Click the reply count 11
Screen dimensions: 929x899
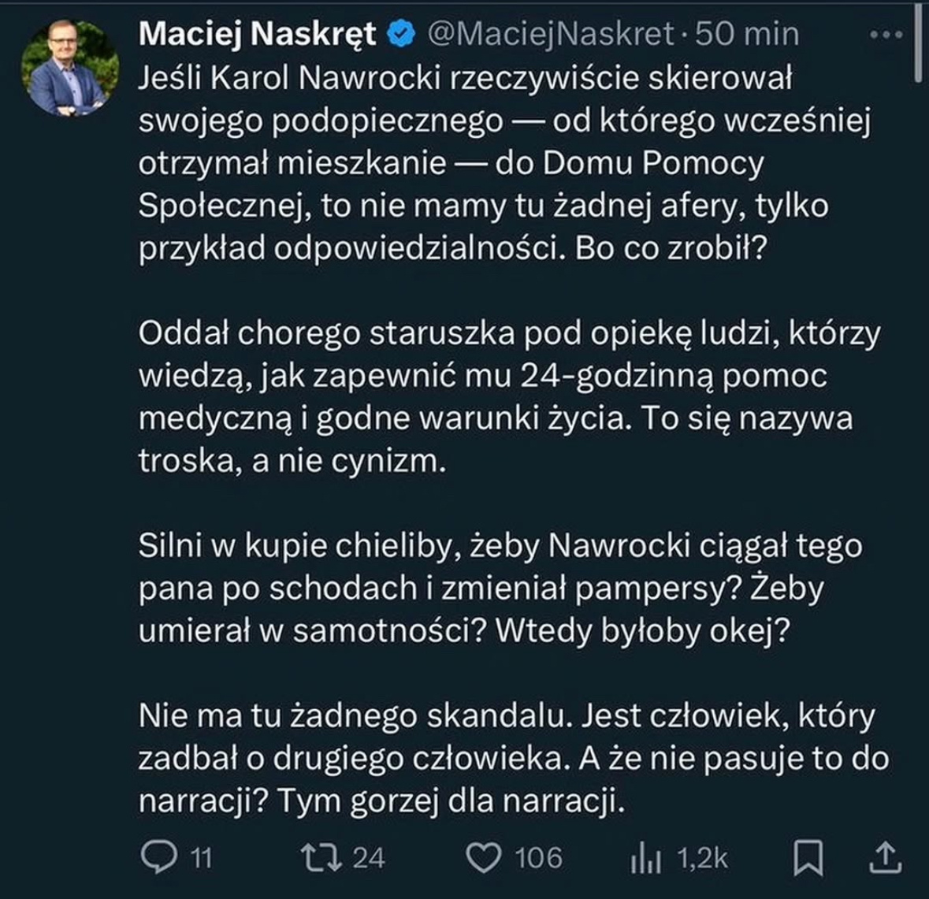202,858
